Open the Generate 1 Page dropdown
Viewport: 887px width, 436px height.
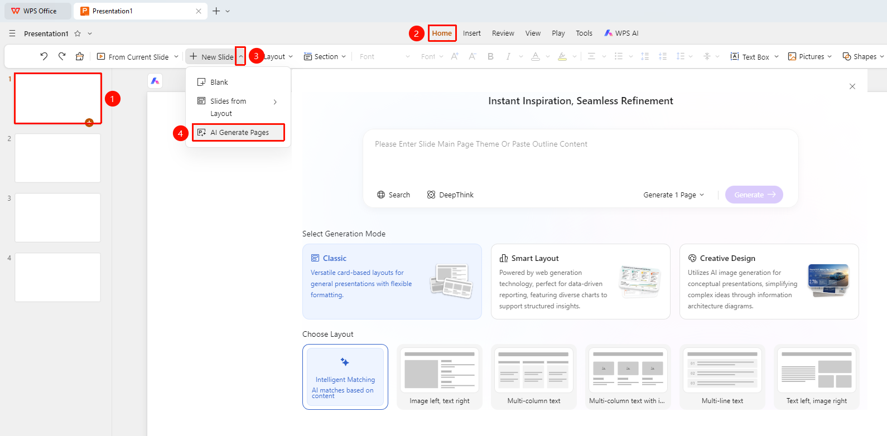(674, 195)
